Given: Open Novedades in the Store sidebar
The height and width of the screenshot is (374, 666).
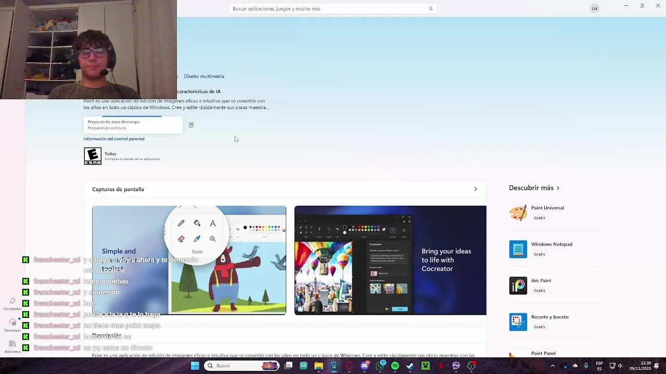Looking at the screenshot, I should coord(12,304).
